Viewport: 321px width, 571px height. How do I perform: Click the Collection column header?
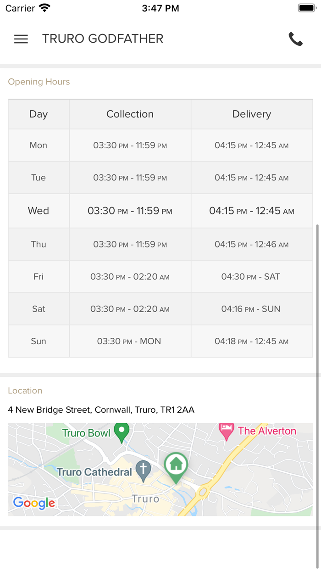tap(130, 114)
